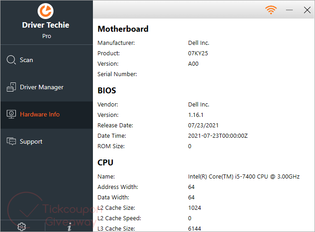Click the Serial Number label
This screenshot has height=232, width=315.
[117, 74]
